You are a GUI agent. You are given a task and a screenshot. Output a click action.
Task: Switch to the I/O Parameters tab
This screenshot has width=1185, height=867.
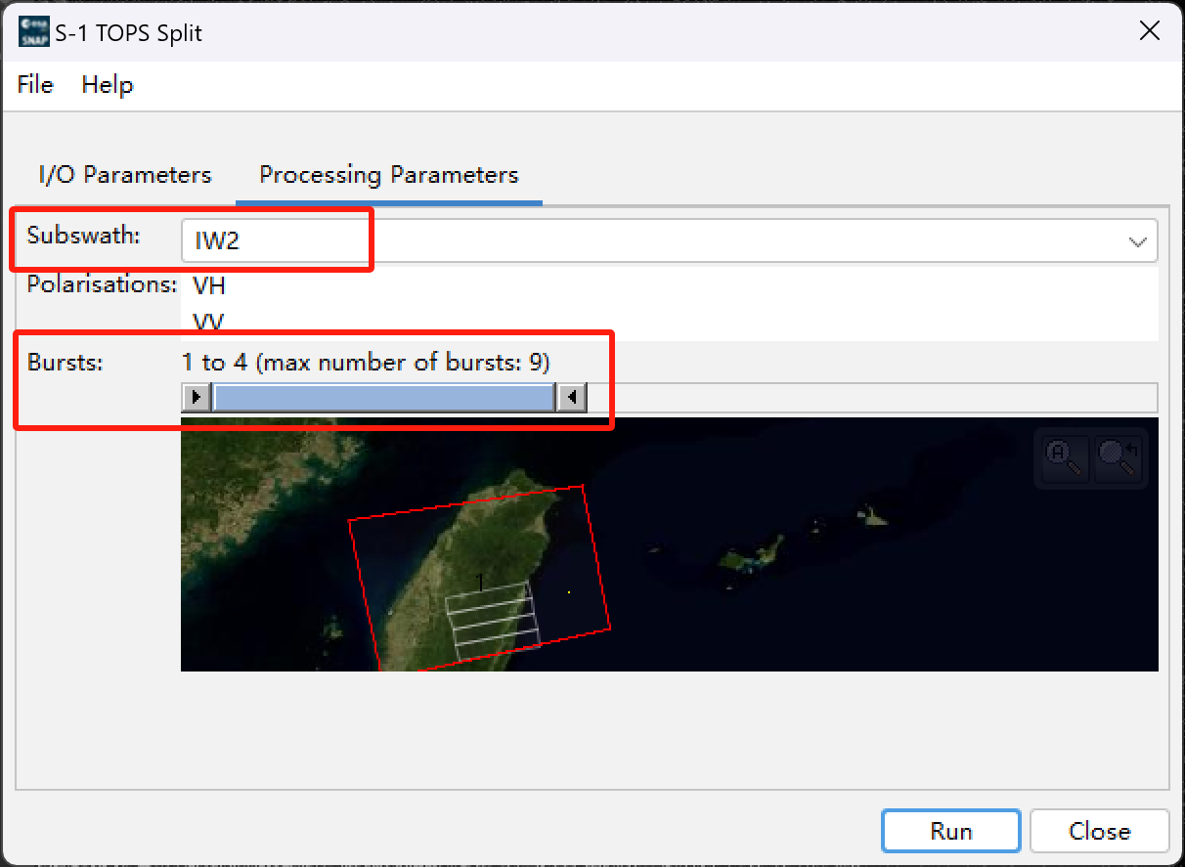pyautogui.click(x=125, y=175)
